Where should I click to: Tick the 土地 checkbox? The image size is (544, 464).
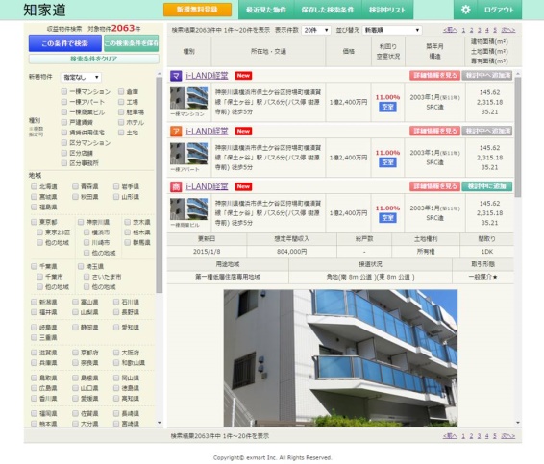pyautogui.click(x=121, y=133)
